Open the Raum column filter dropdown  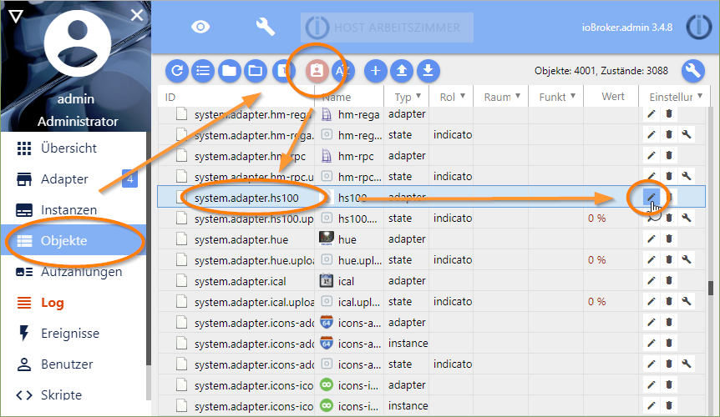[x=518, y=96]
